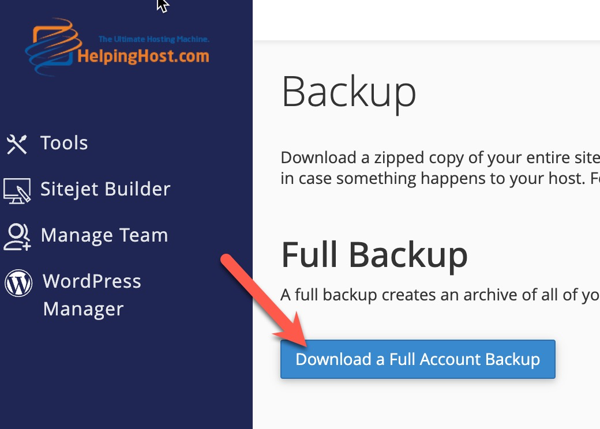This screenshot has height=429, width=600.
Task: Click the 'A full backup creates an archive' sentence
Action: 440,295
